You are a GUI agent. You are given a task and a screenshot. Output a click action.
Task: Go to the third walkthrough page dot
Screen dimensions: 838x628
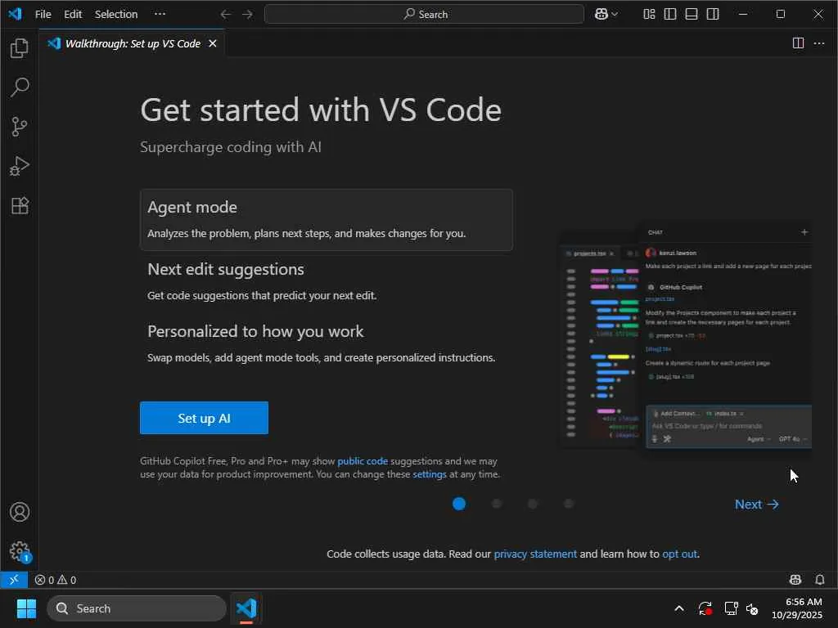click(532, 504)
